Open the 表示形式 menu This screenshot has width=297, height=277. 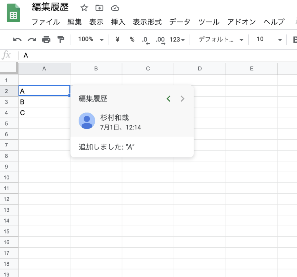147,22
